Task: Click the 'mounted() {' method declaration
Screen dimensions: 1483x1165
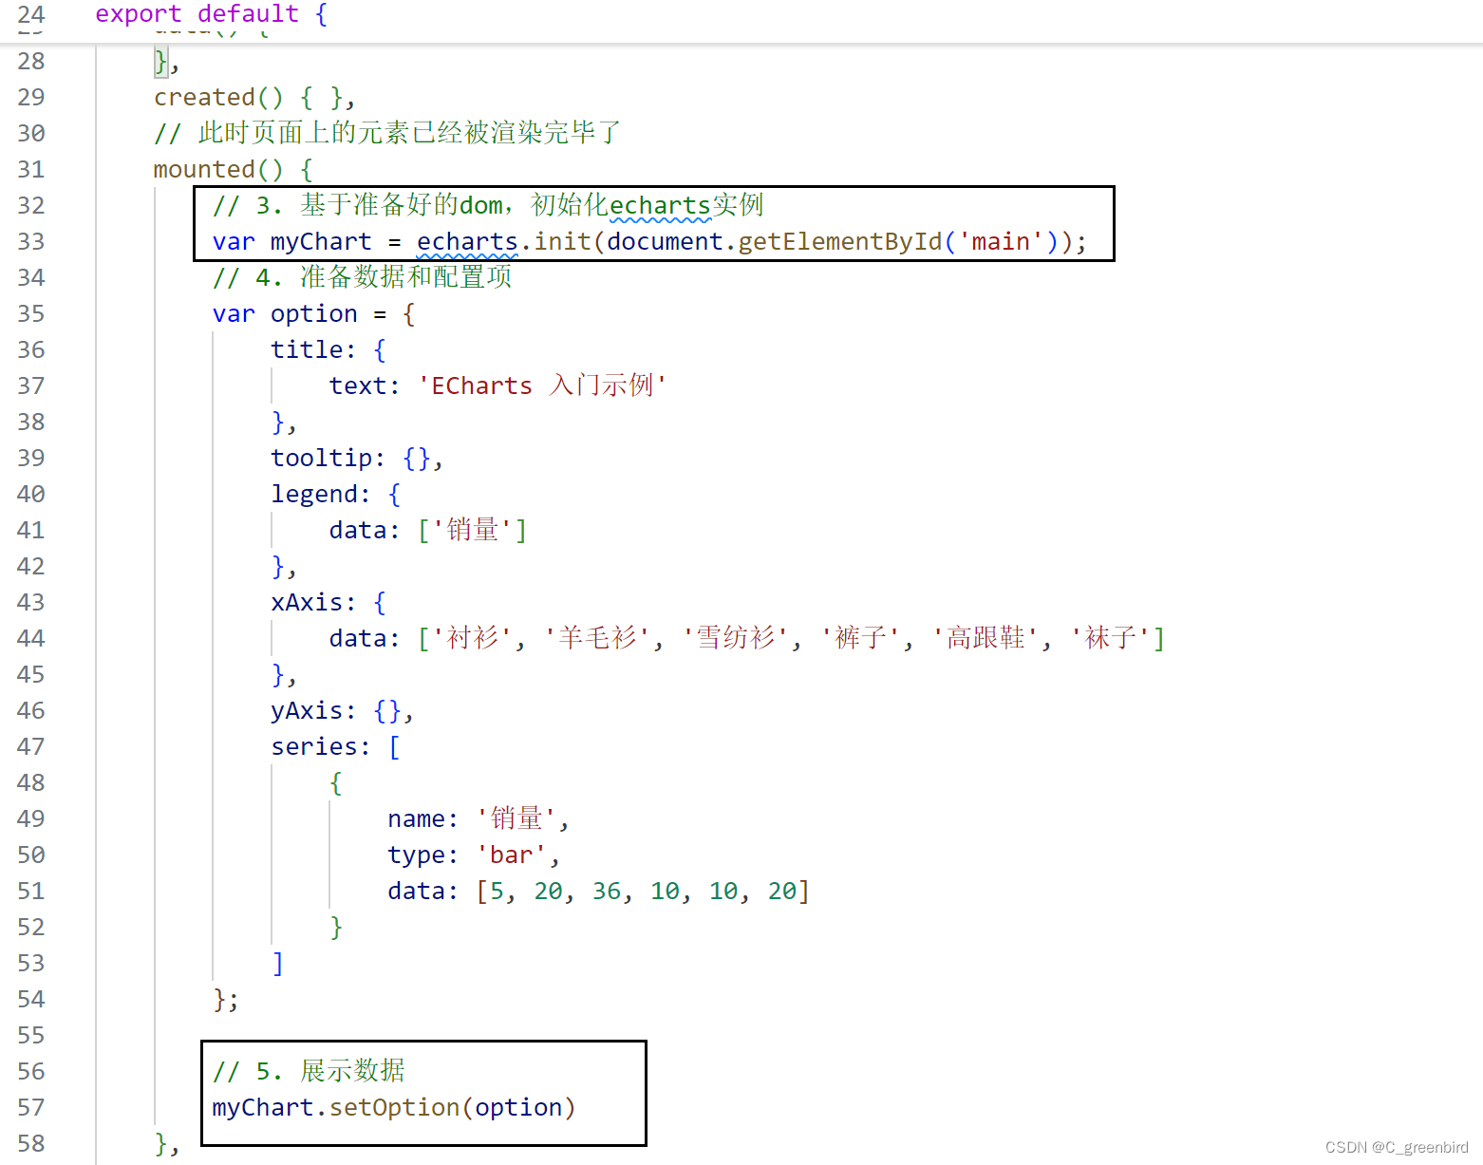Action: (x=234, y=170)
